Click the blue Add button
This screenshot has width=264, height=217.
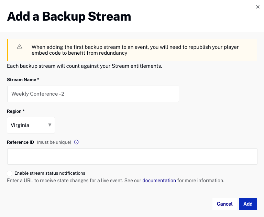click(248, 204)
